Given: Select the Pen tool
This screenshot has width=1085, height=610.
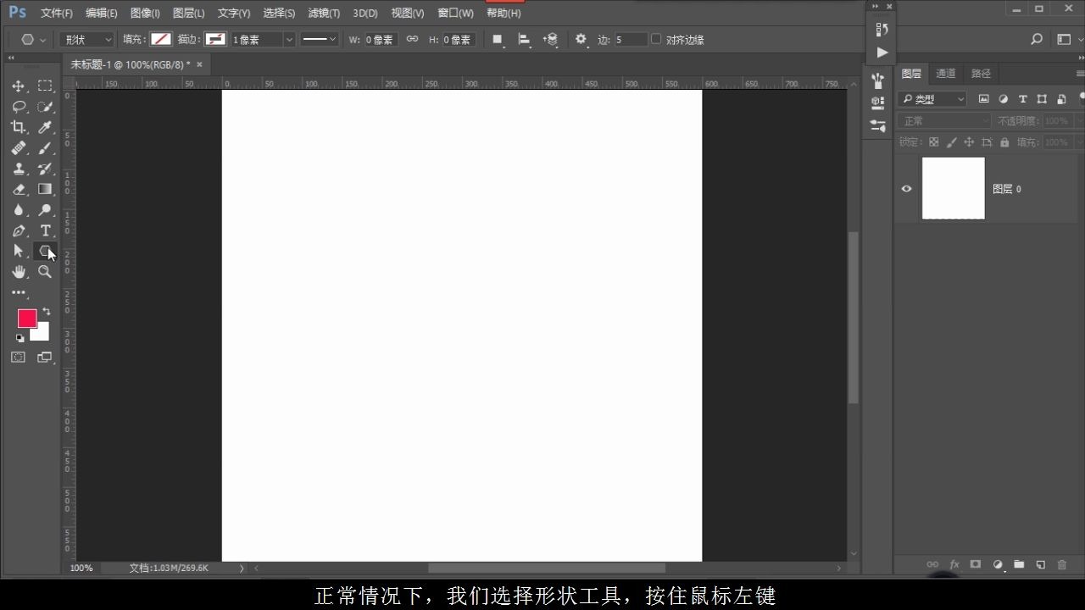Looking at the screenshot, I should pyautogui.click(x=18, y=230).
